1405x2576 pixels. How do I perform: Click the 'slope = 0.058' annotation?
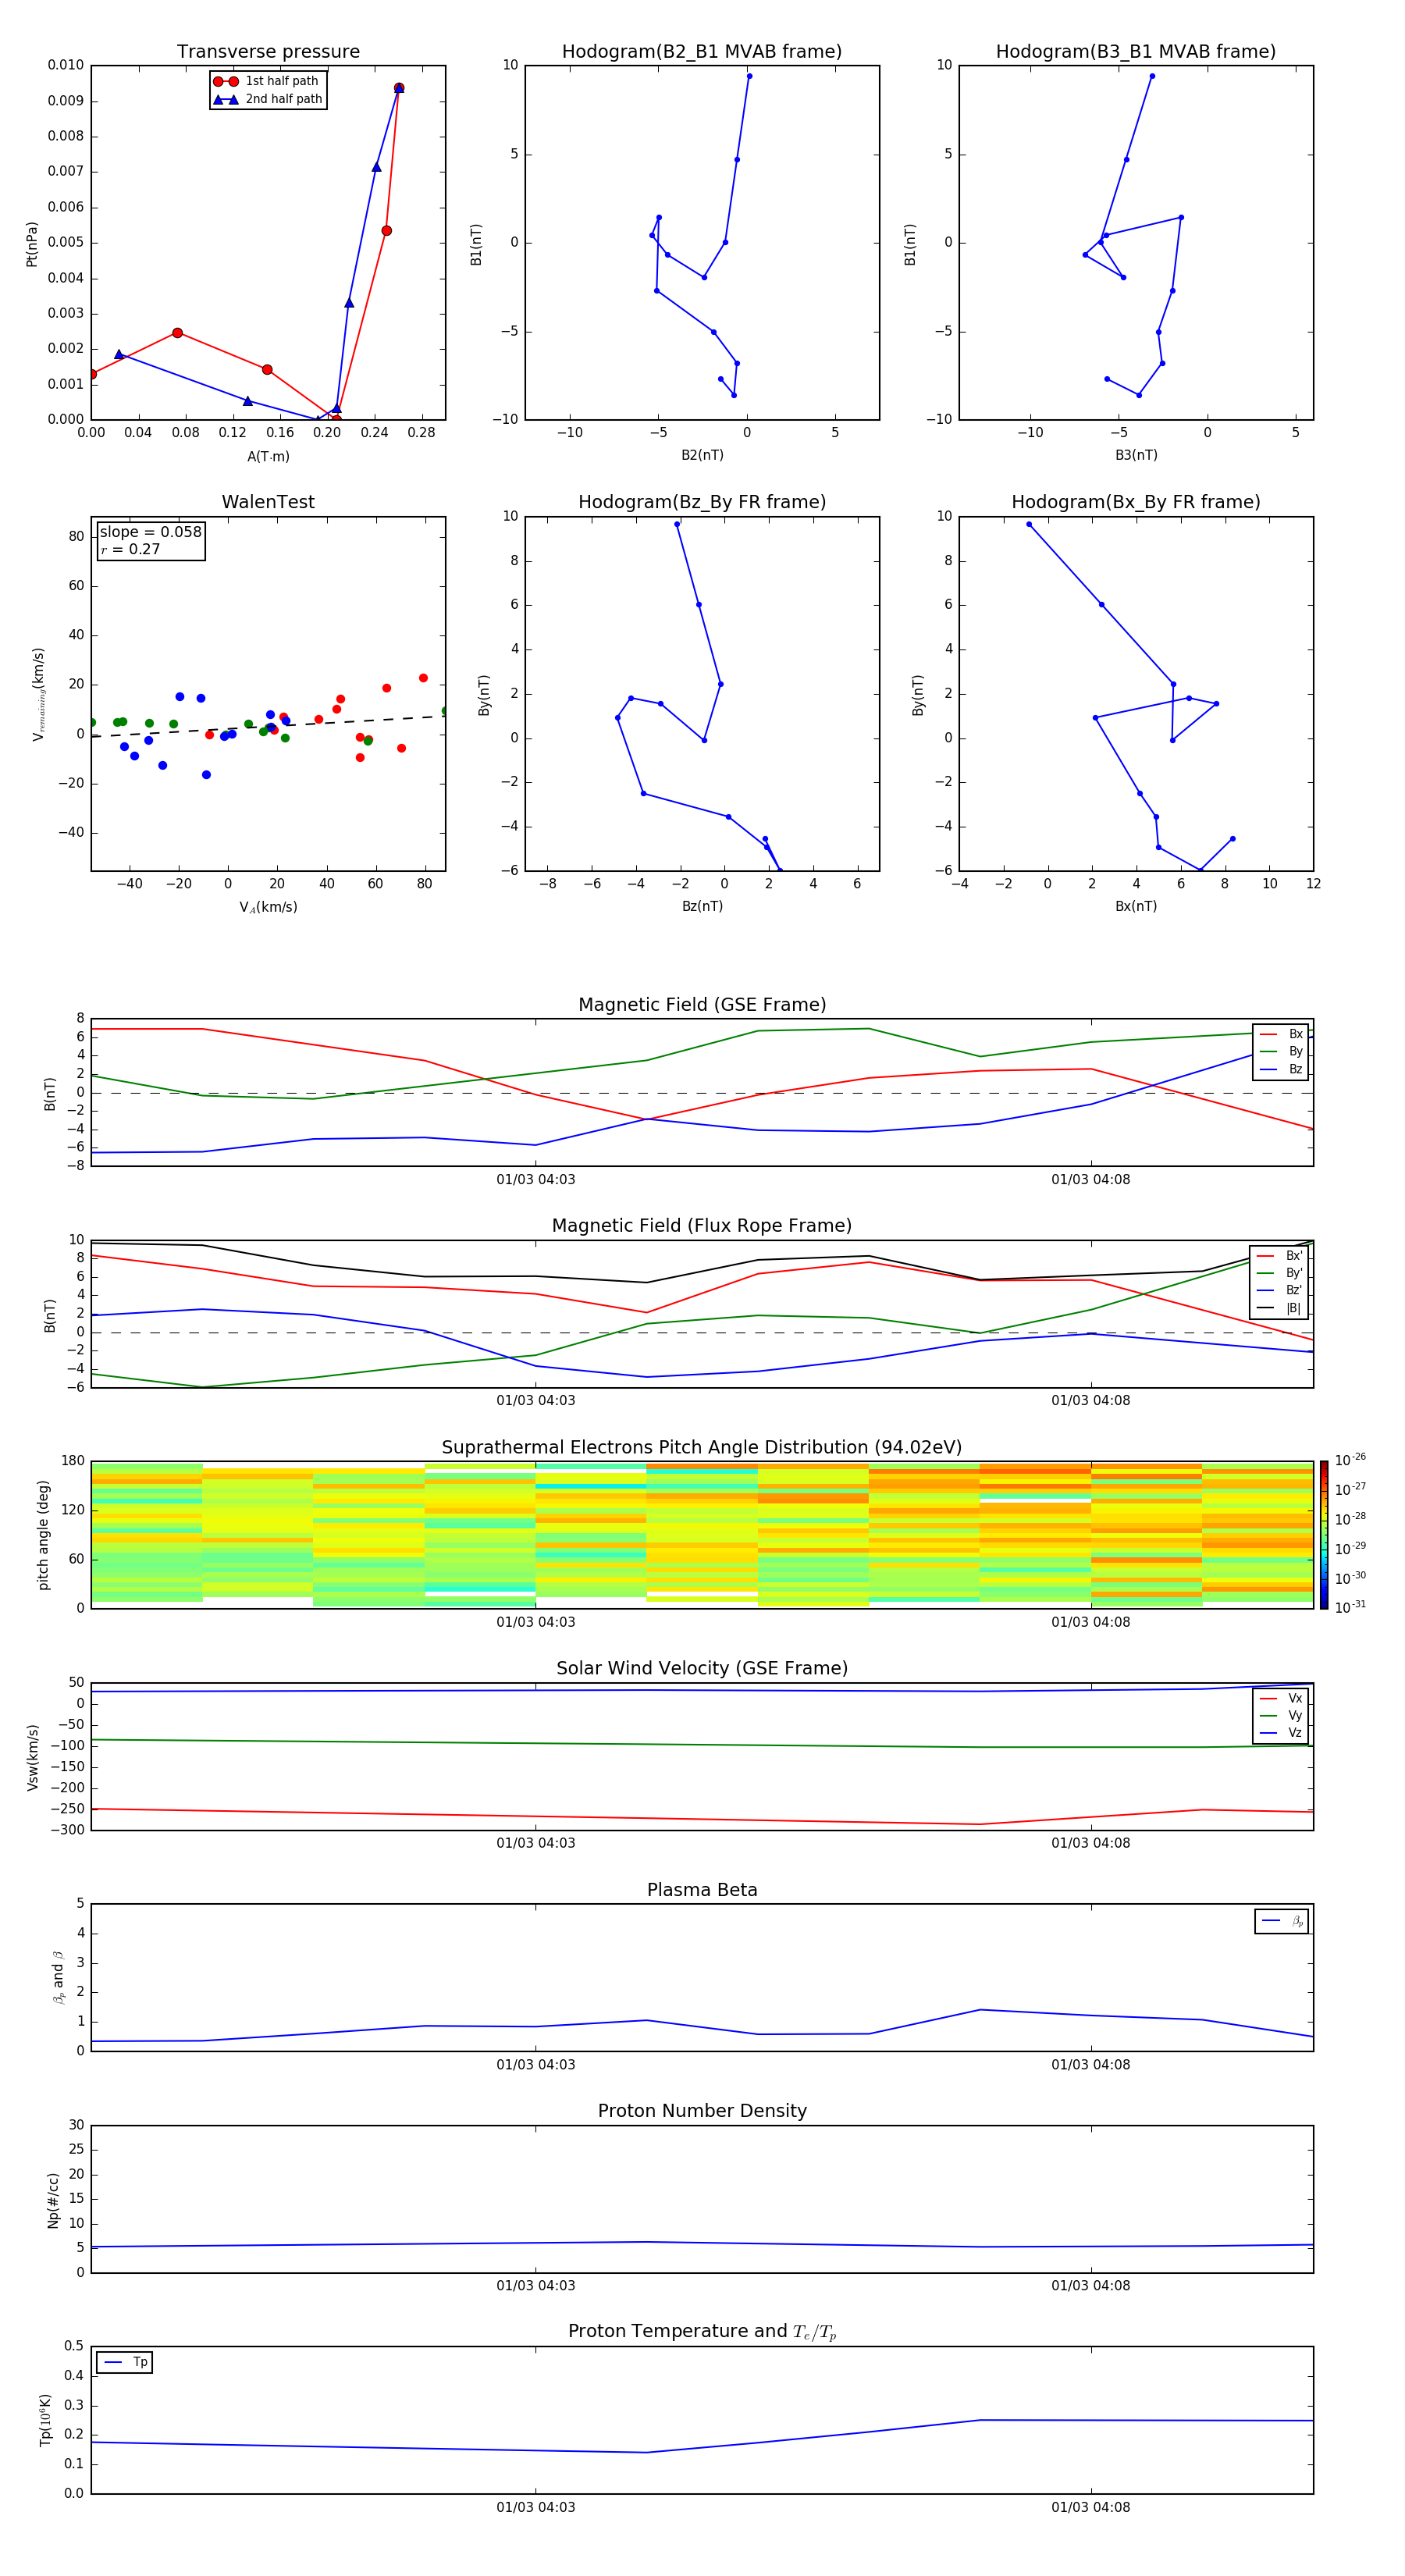[150, 532]
